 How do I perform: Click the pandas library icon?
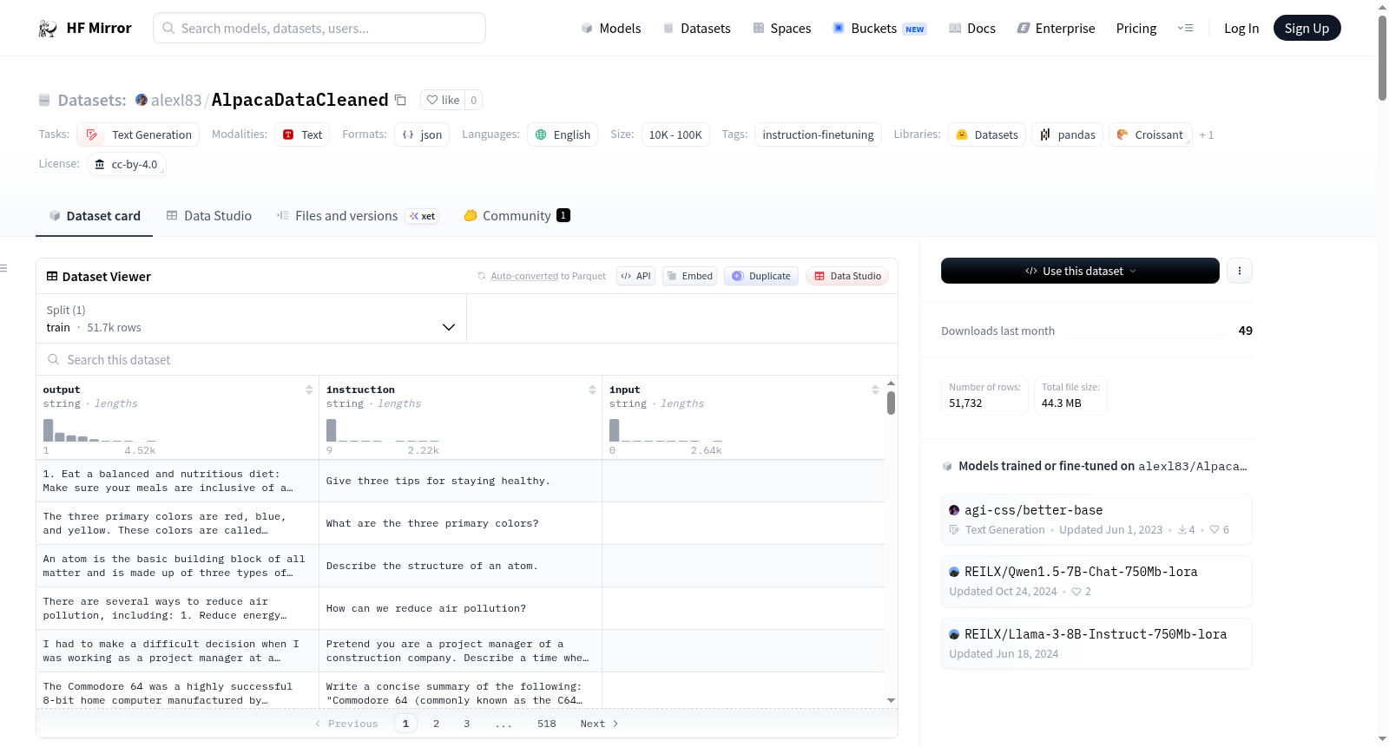[1045, 134]
